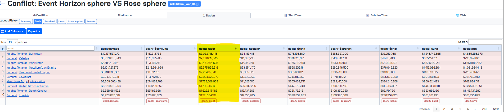Click the footer dealt:~$aircraft button
The height and width of the screenshot is (112, 504).
pyautogui.click(x=342, y=101)
